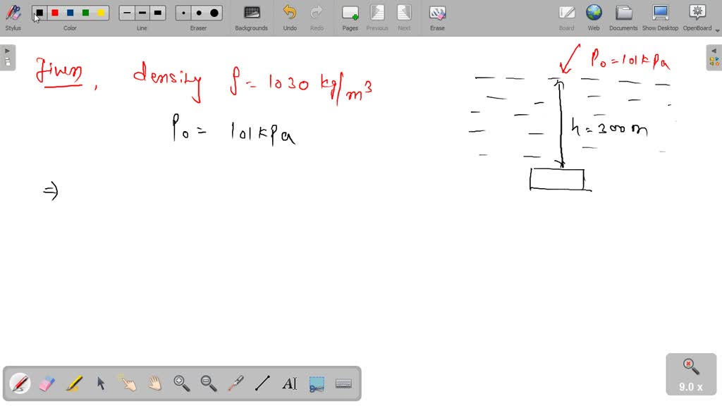
Task: Show the virtual keyboard
Action: click(x=343, y=383)
